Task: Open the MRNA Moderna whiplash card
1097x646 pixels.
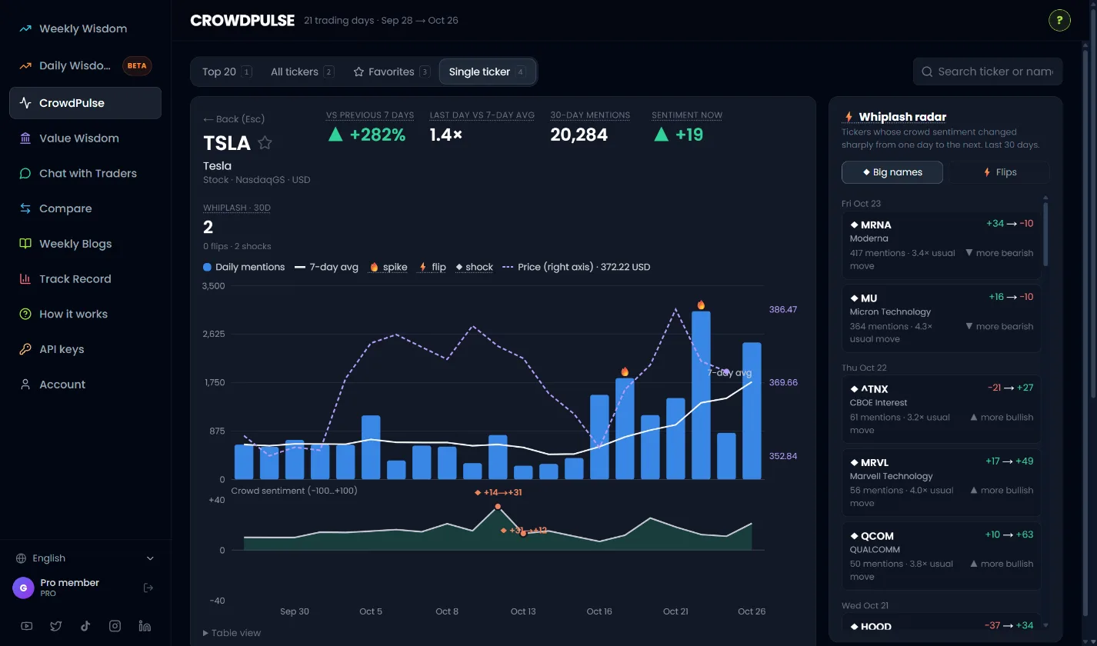Action: click(x=942, y=245)
